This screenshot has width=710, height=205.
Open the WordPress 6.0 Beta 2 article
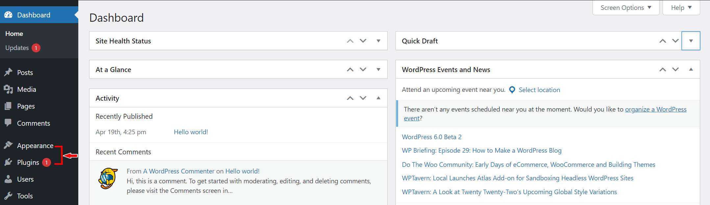pyautogui.click(x=432, y=137)
